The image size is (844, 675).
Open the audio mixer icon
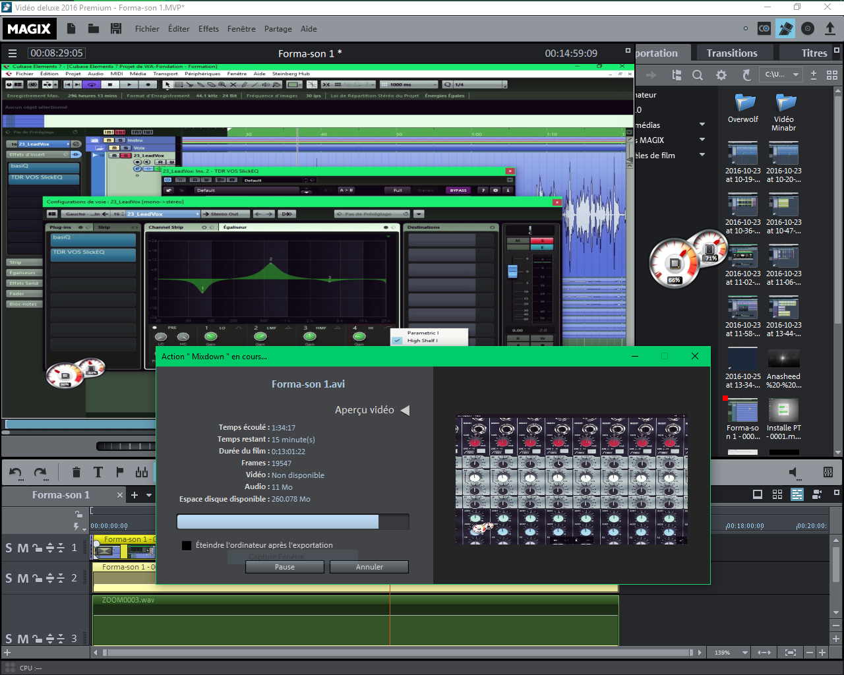828,472
